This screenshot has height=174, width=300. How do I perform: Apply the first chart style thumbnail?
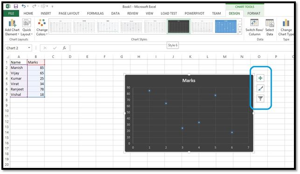coord(60,27)
